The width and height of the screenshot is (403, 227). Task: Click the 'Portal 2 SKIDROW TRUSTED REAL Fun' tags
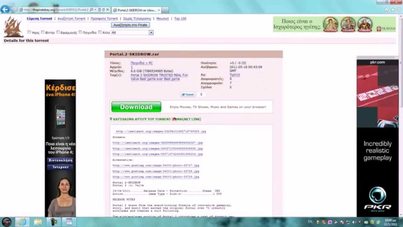point(159,75)
